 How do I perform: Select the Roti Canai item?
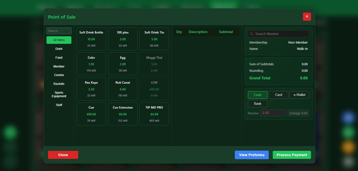tap(123, 89)
